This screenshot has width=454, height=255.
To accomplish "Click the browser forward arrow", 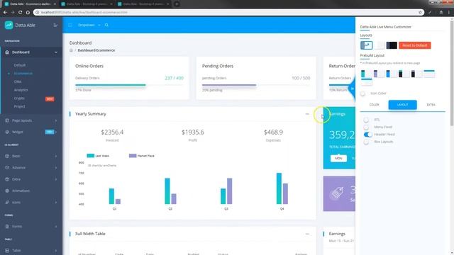I will coord(13,13).
